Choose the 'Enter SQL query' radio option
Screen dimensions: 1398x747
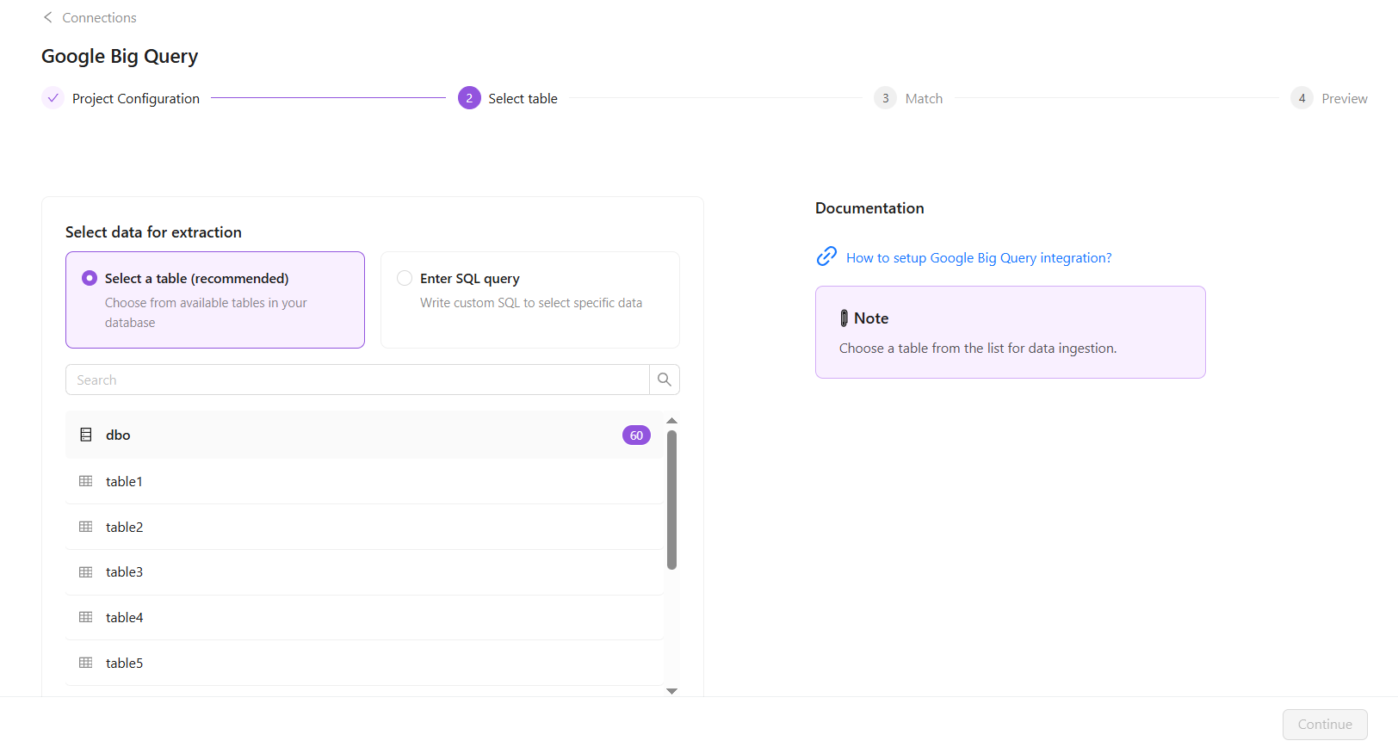pyautogui.click(x=405, y=278)
